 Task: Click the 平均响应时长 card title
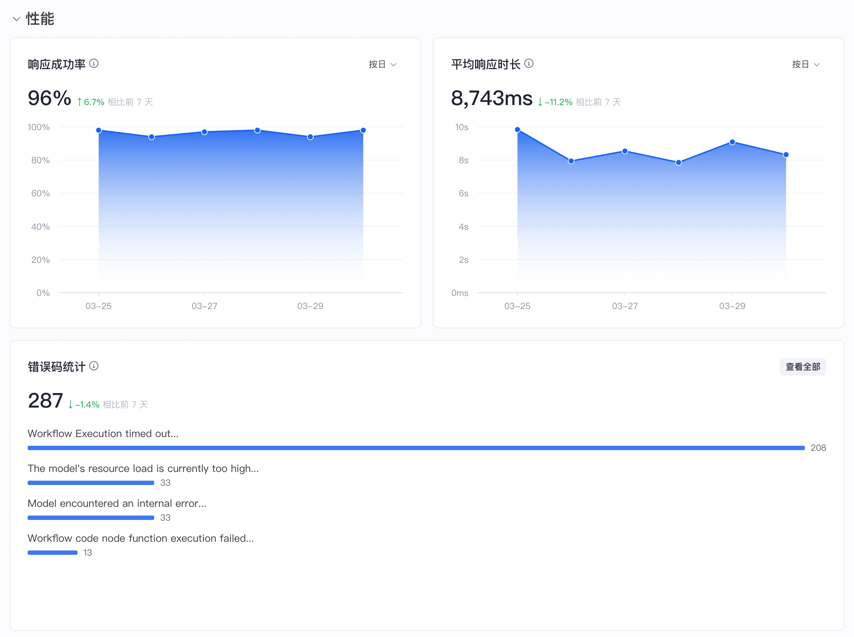(x=486, y=64)
